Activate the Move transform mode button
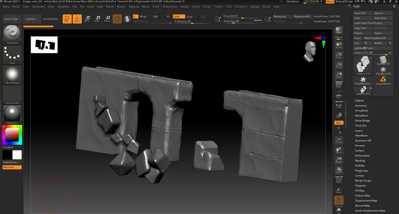 click(87, 19)
